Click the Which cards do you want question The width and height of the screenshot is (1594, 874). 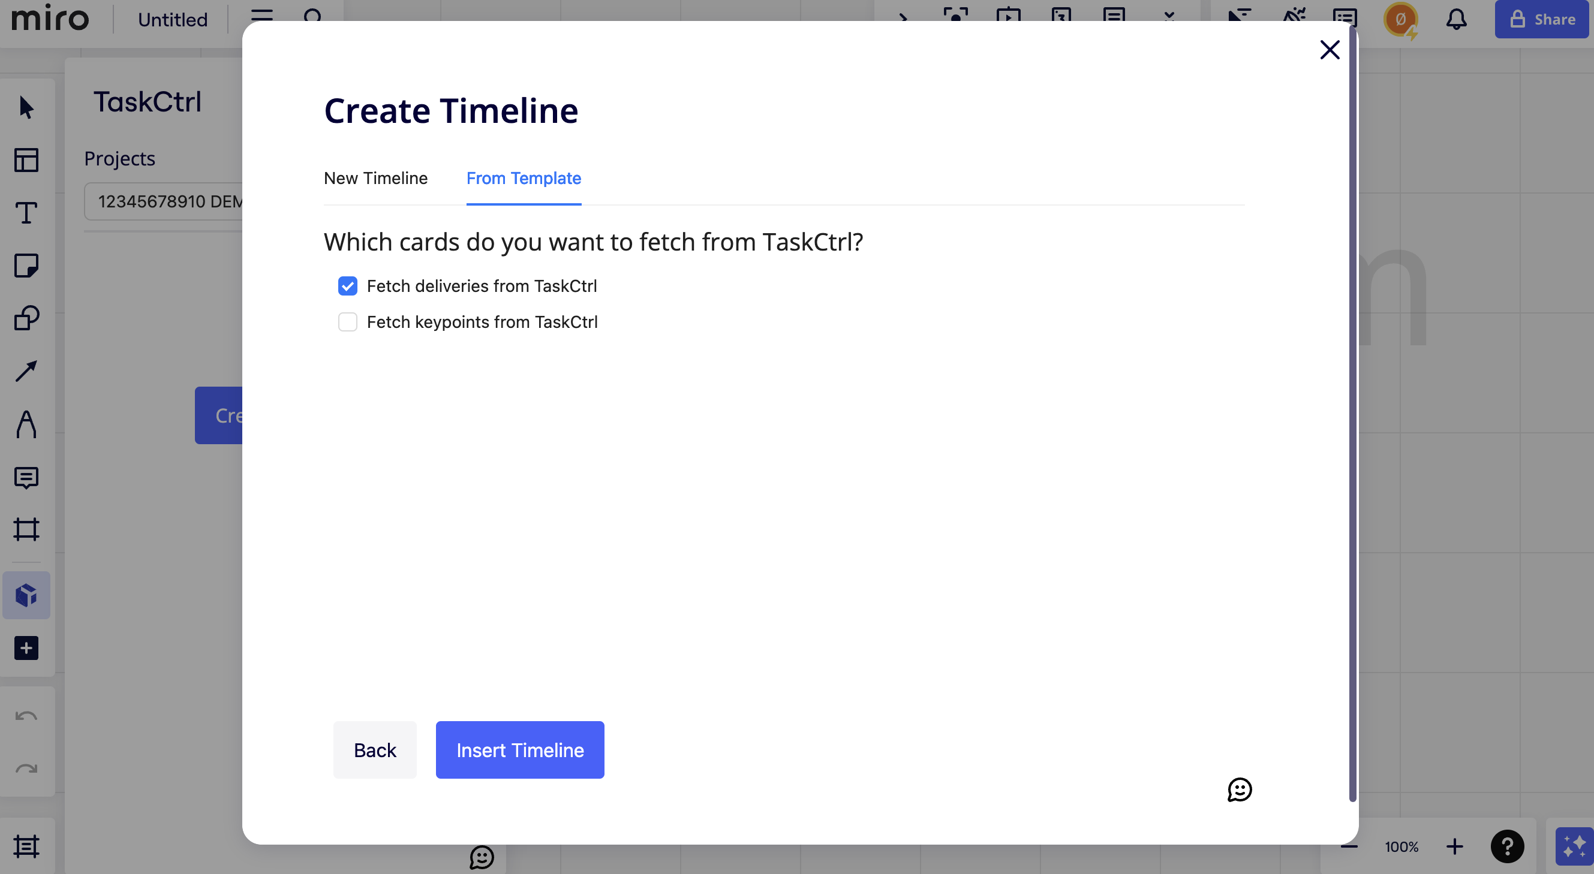(594, 242)
